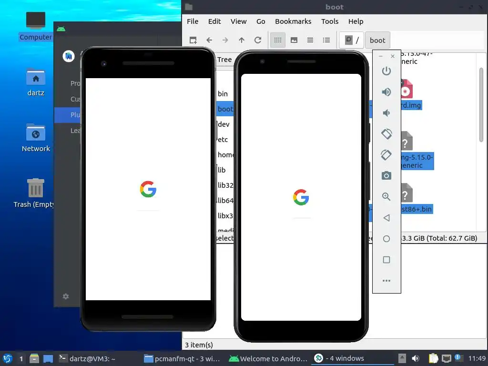This screenshot has height=366, width=488.
Task: Switch to pcmanfm-qt taskbar entry
Action: (183, 358)
